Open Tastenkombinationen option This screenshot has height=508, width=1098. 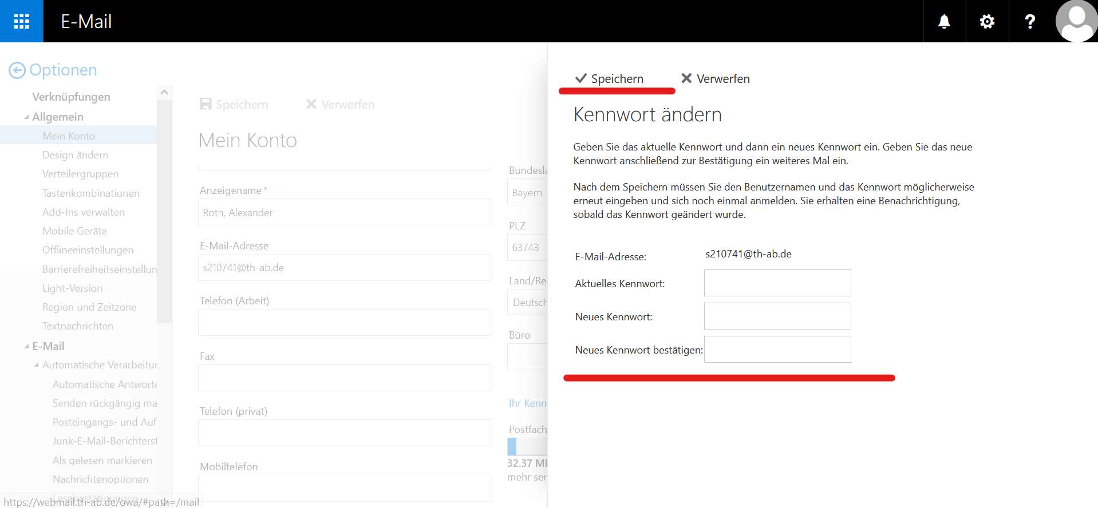[x=90, y=193]
